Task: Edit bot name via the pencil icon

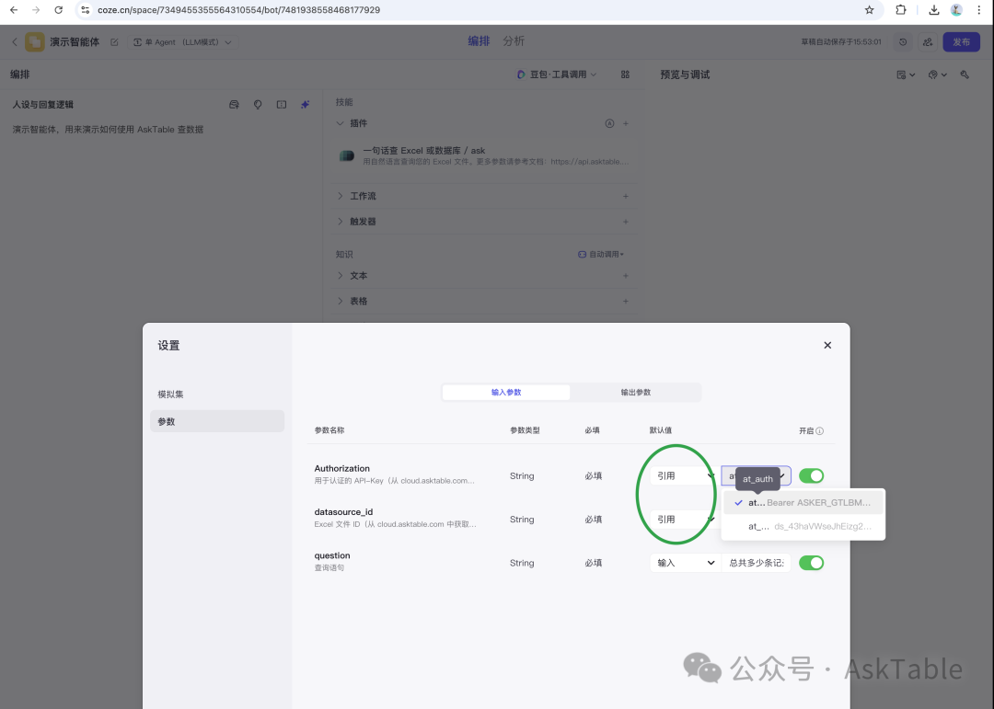Action: click(x=112, y=41)
